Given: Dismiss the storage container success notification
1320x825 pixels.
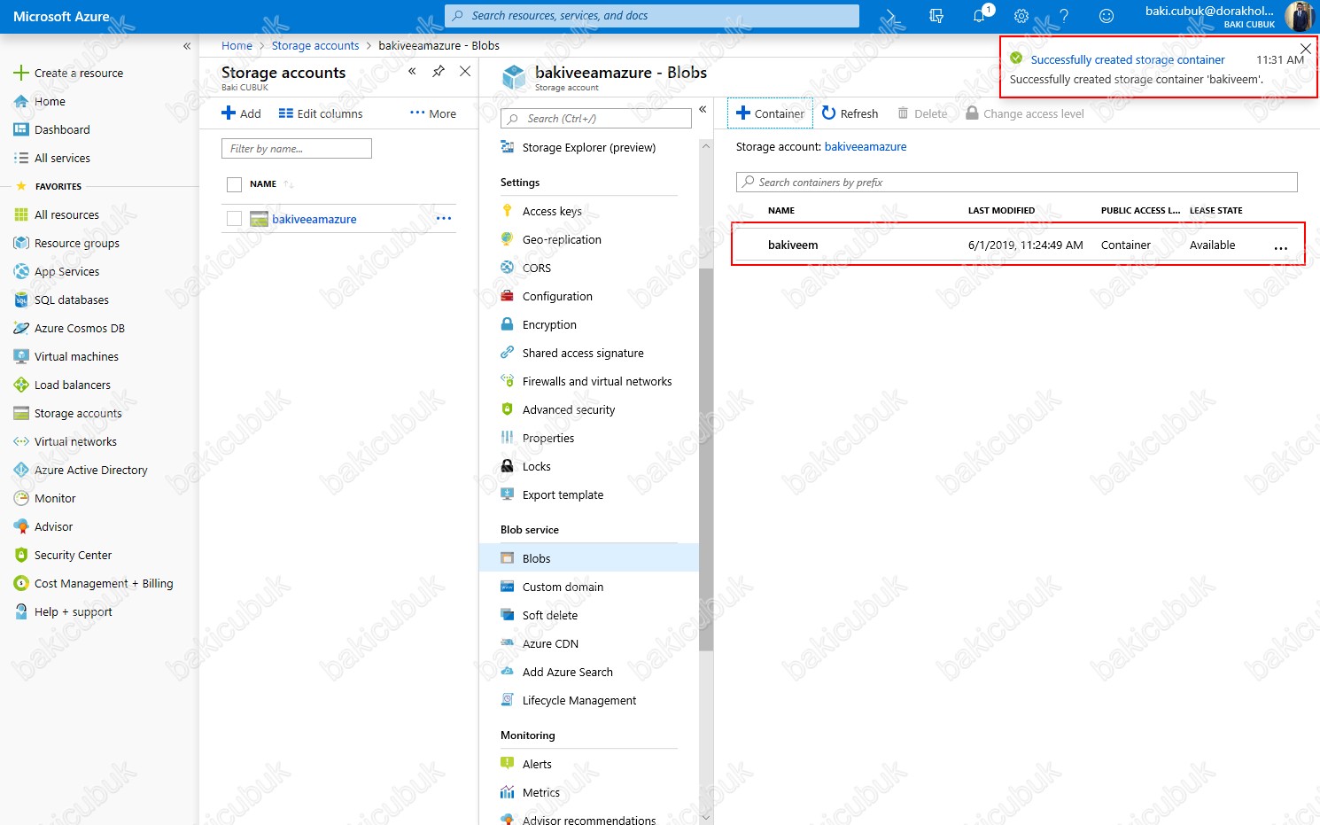Looking at the screenshot, I should point(1305,49).
